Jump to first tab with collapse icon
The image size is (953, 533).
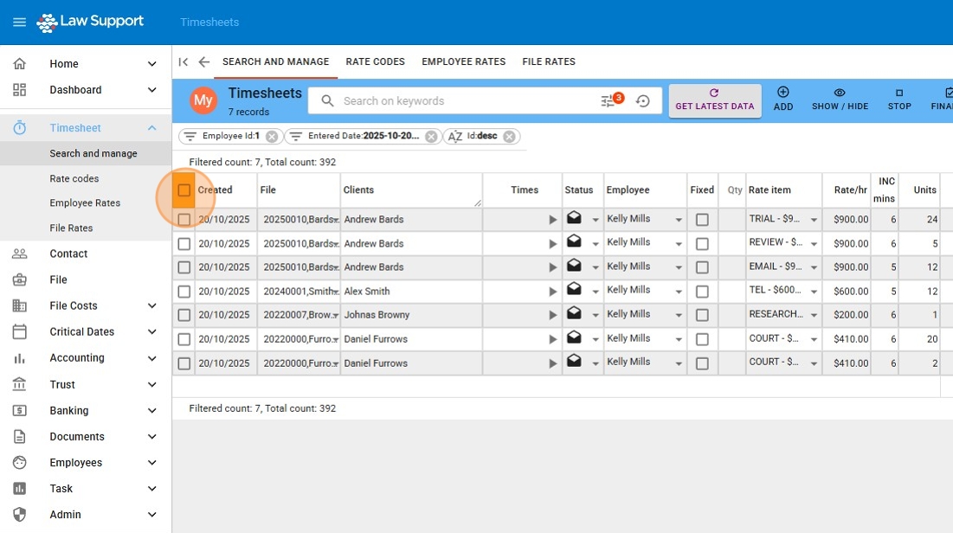coord(184,62)
